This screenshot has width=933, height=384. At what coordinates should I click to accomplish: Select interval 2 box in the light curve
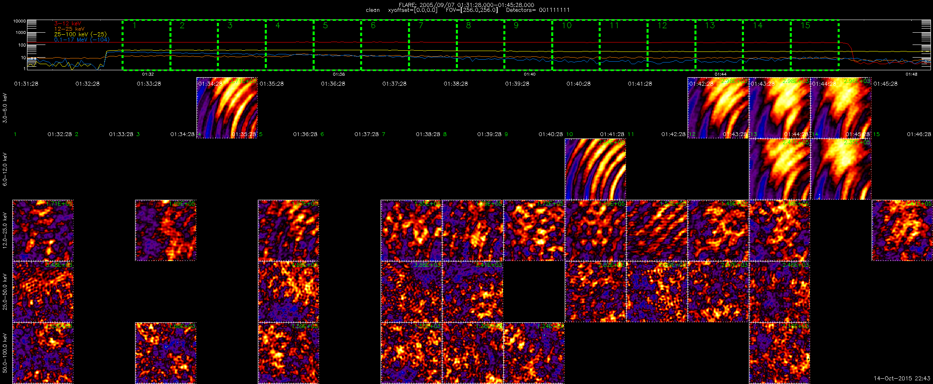tap(194, 45)
